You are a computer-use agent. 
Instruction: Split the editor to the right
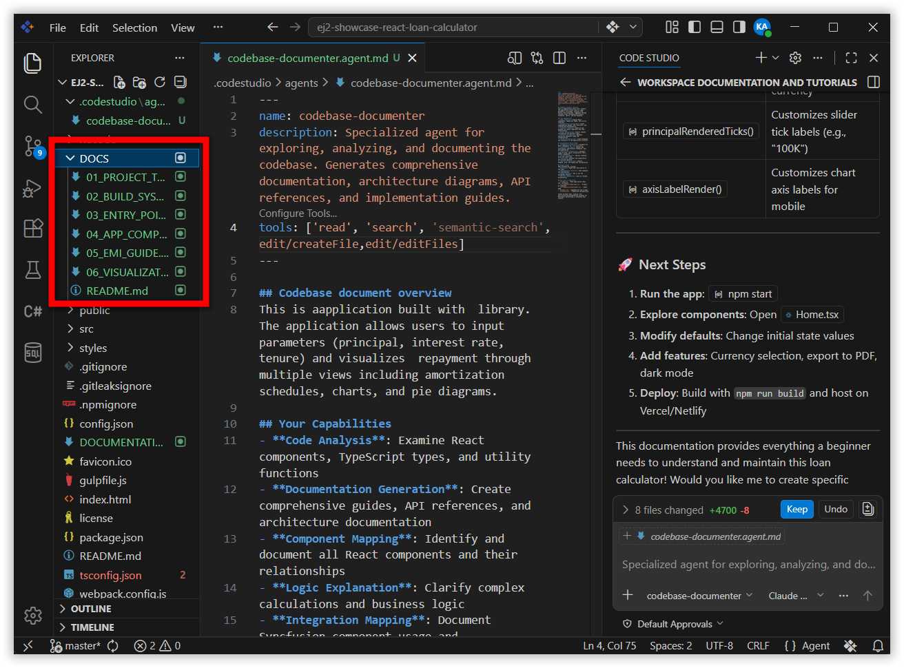[x=559, y=58]
